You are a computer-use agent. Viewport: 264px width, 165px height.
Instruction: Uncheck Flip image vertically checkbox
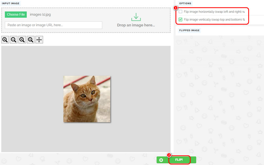click(181, 20)
